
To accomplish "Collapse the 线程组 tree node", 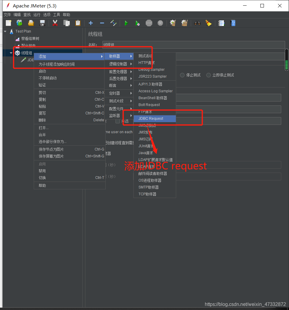I will click(x=11, y=53).
